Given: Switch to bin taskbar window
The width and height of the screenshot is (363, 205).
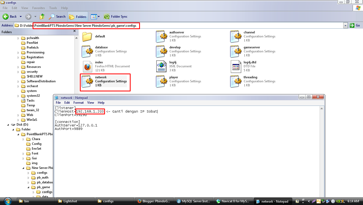Looking at the screenshot, I should [36, 201].
